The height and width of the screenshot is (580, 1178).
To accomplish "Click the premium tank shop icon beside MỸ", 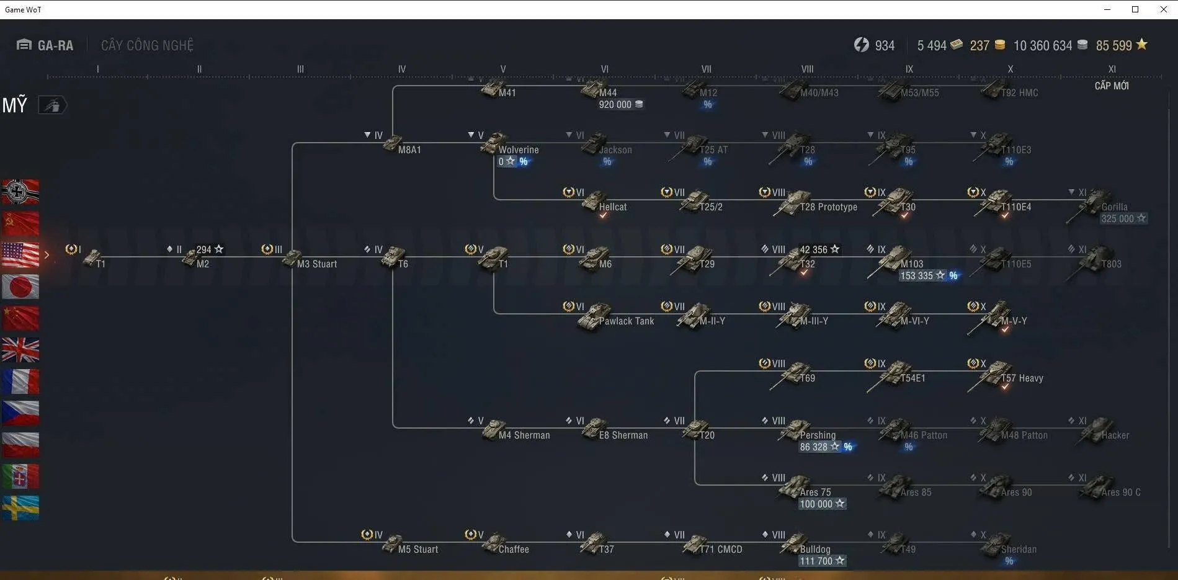I will coord(52,105).
